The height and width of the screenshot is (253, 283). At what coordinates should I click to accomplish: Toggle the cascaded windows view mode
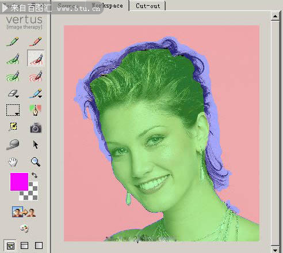pos(10,246)
